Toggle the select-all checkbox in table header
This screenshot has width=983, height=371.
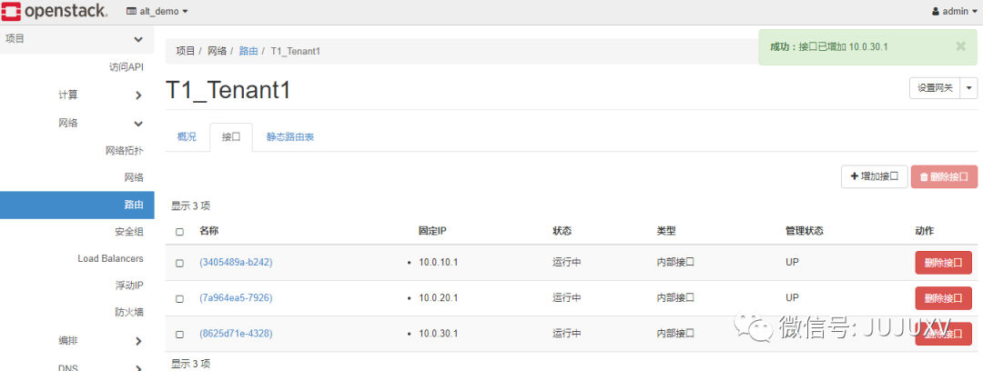tap(179, 232)
